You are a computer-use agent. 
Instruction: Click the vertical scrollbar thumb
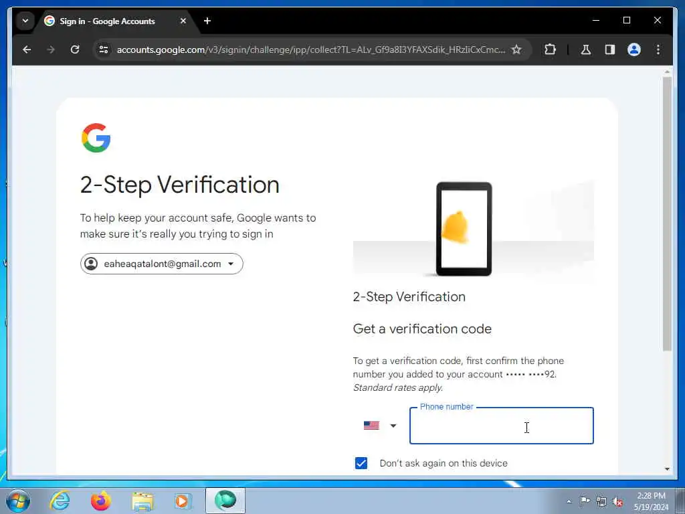(667, 213)
